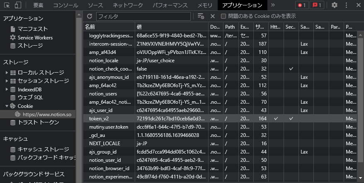Activate the inspect element picker icon
The image size is (364, 183).
pyautogui.click(x=7, y=5)
